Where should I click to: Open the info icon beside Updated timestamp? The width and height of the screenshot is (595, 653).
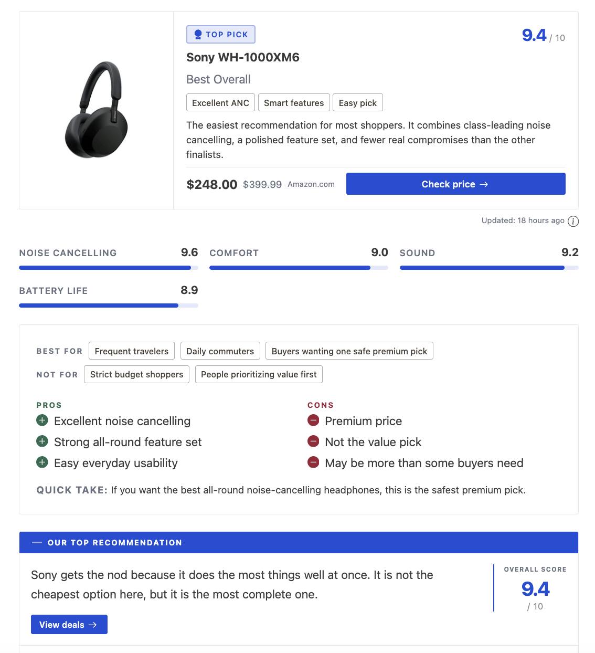click(x=573, y=221)
